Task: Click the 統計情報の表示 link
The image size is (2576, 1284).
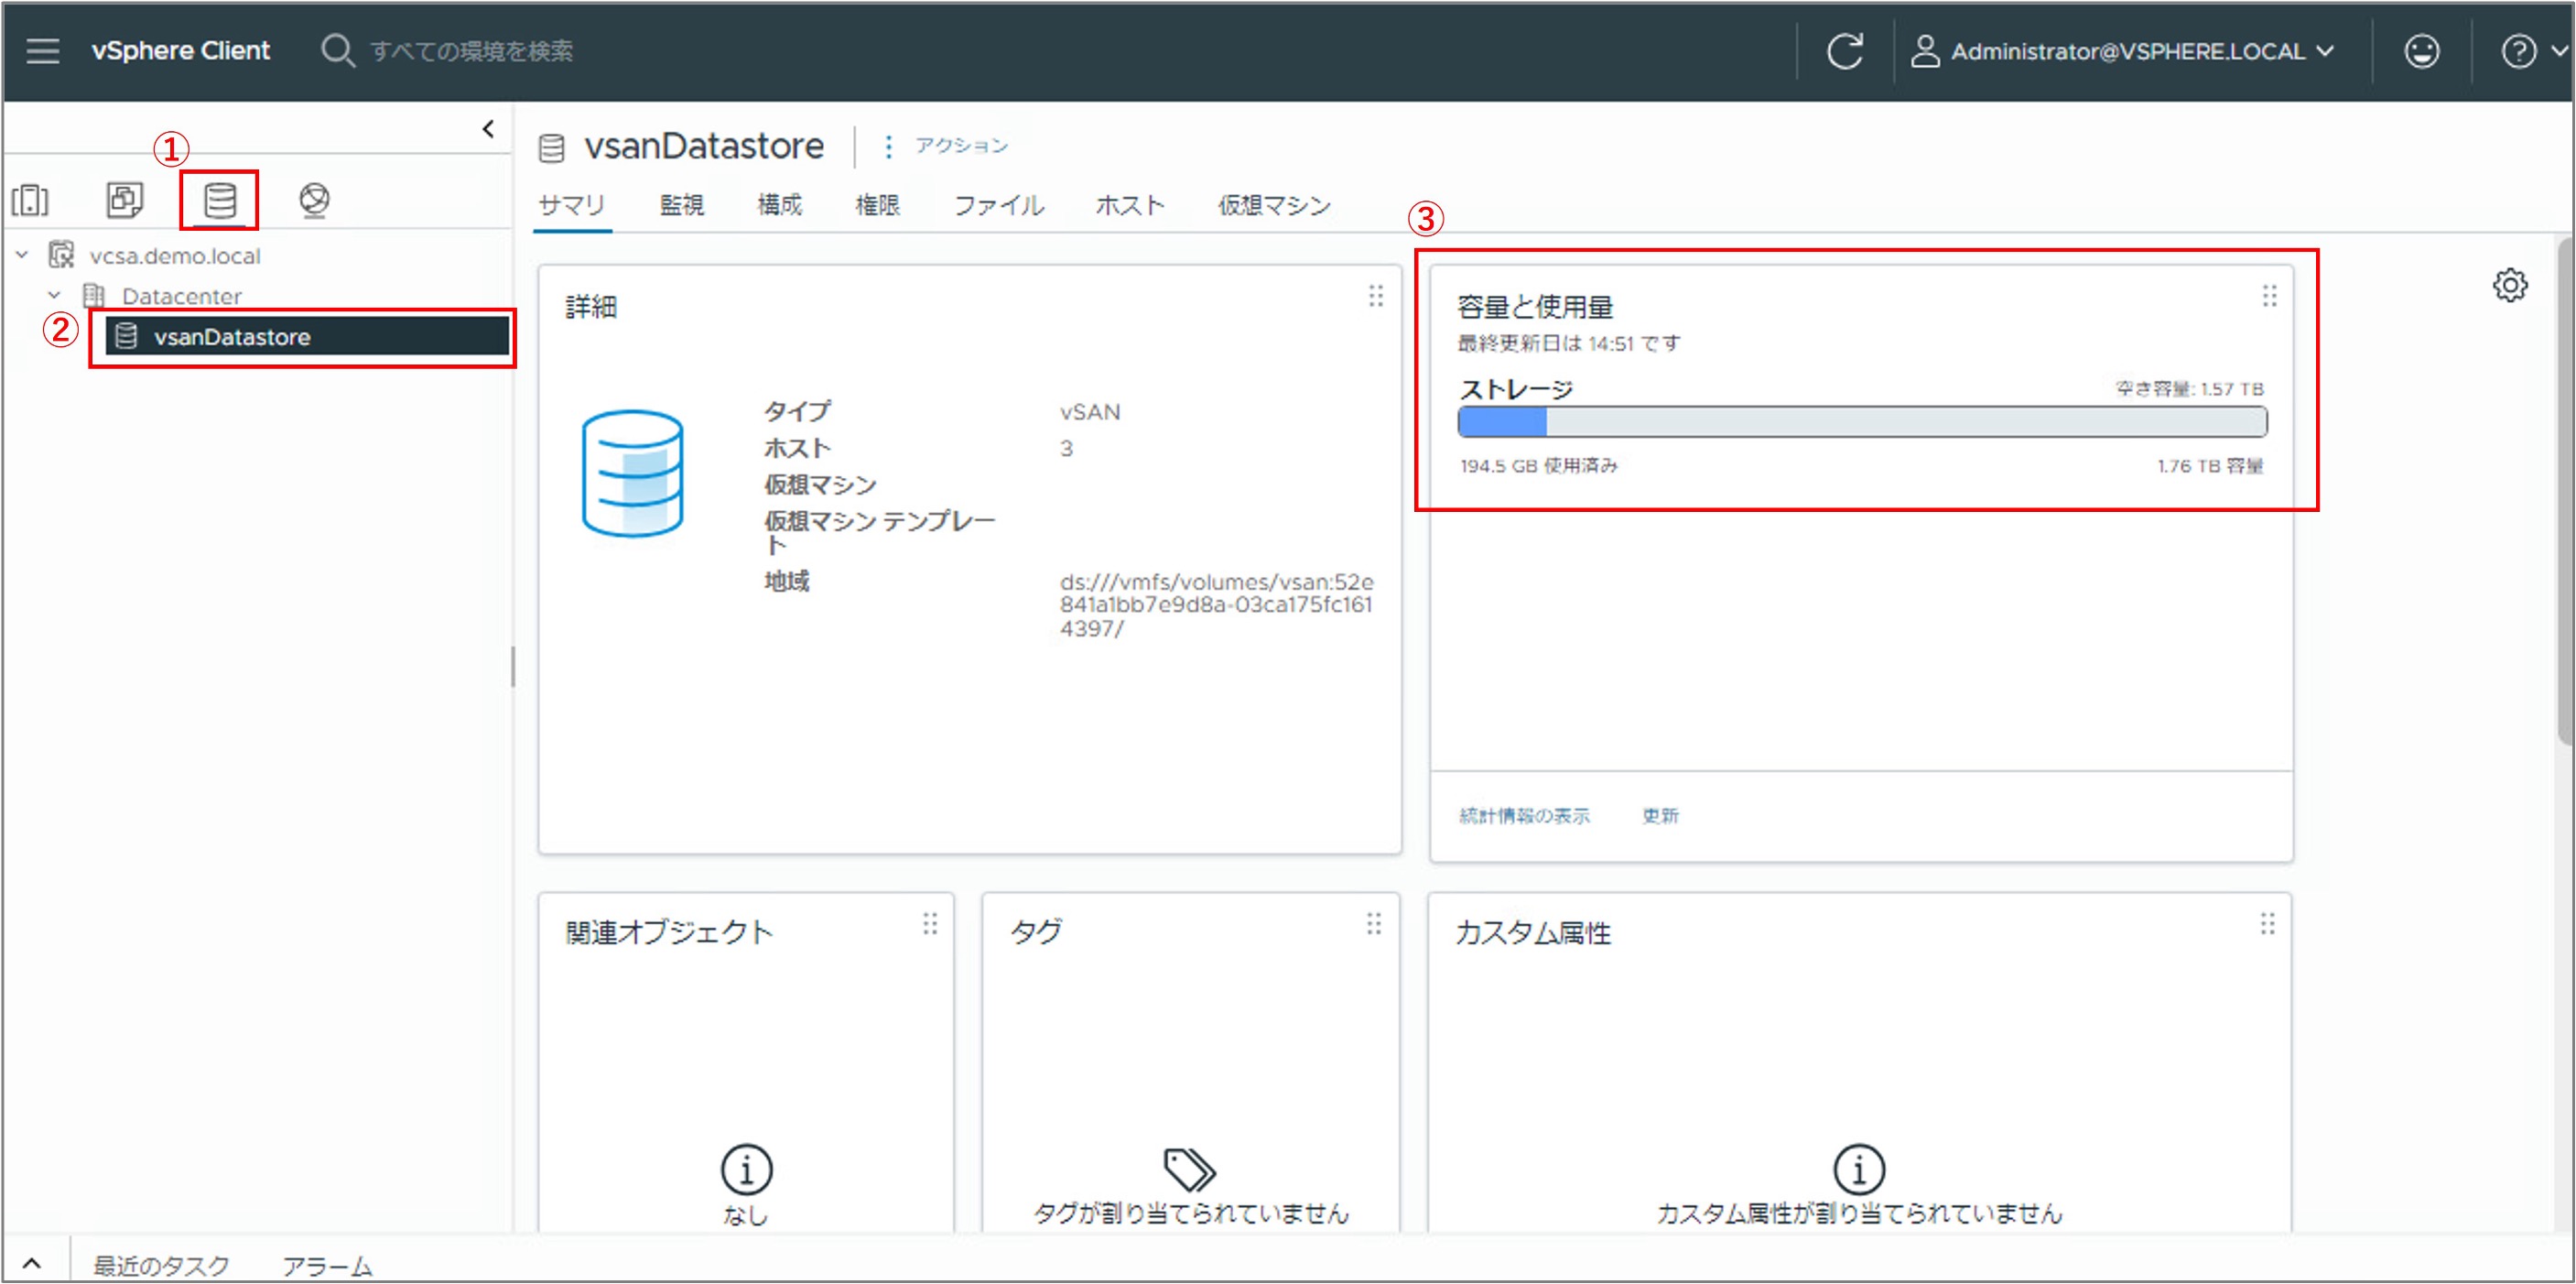Action: tap(1524, 816)
